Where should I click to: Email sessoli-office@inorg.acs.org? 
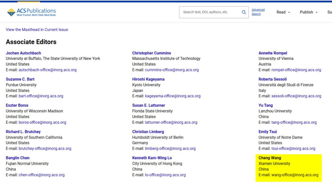[296, 96]
